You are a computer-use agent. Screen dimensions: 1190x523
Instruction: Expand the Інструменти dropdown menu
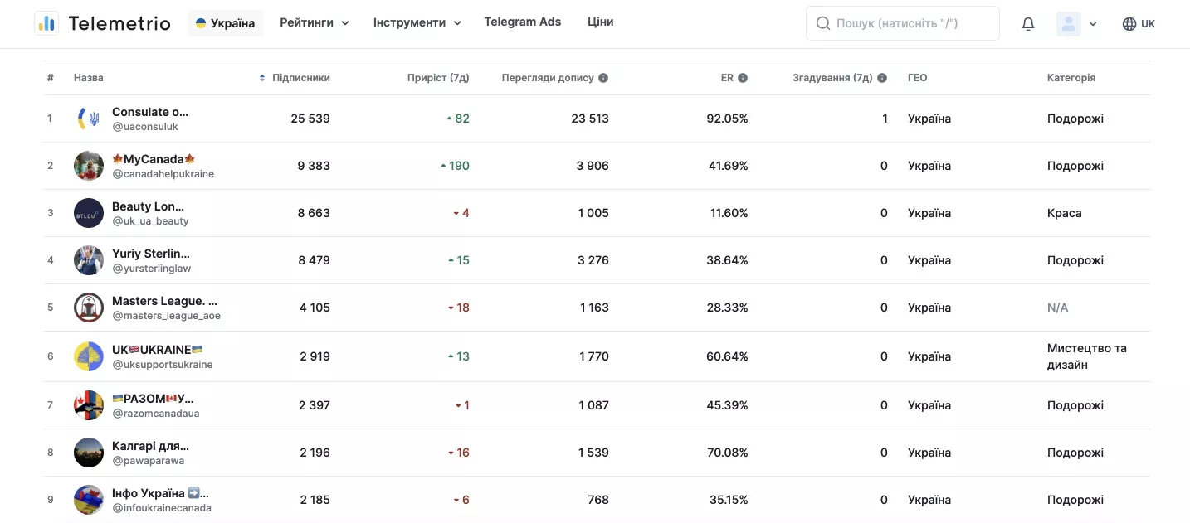click(x=417, y=23)
